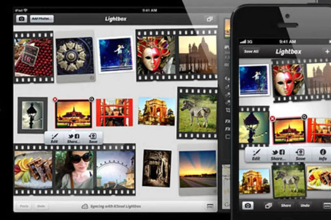Screen dimensions: 331x220
Task: Tap the photo stack icon on iPhone bottom bar
Action: (268, 205)
